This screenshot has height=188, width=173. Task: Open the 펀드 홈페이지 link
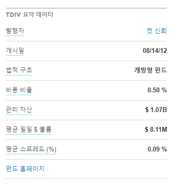(x=25, y=169)
